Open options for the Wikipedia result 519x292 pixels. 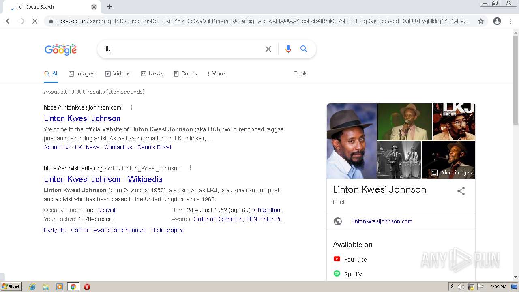coord(190,168)
